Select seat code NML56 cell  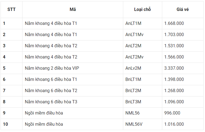[x=132, y=113]
